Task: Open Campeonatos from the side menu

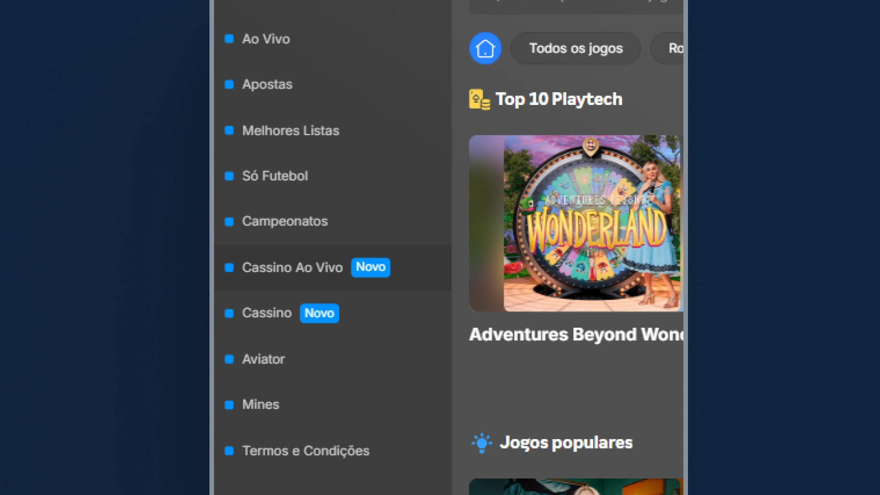Action: click(285, 221)
